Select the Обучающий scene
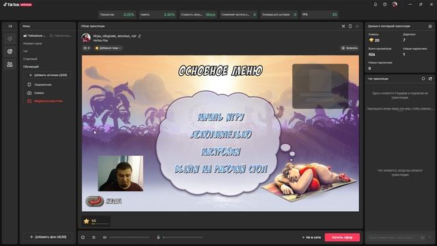437x246 pixels. click(x=31, y=67)
